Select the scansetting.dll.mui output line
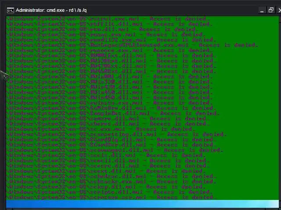Screen dimensions: 281x210 (x=116, y=134)
